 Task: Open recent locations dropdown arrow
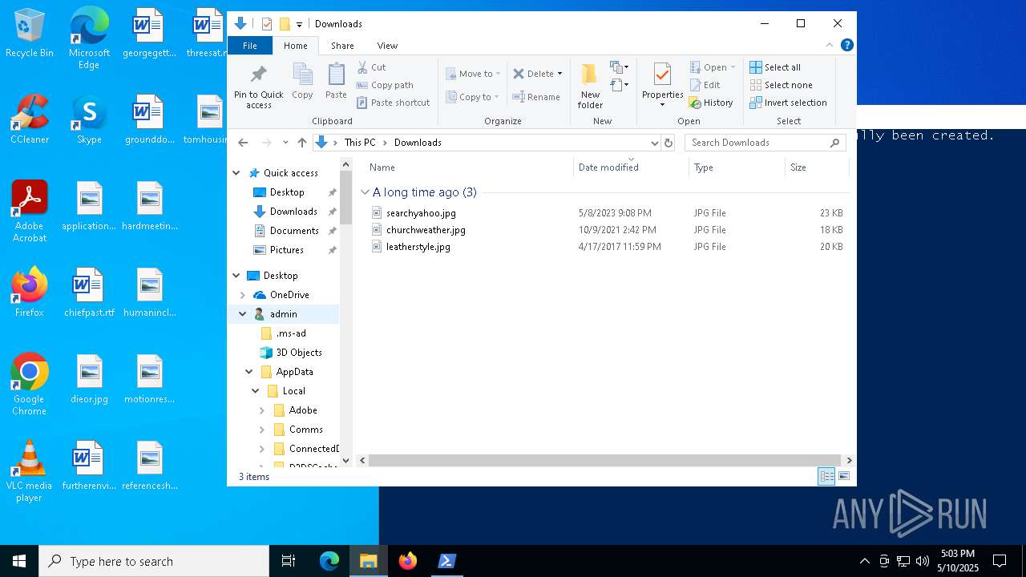click(x=285, y=143)
